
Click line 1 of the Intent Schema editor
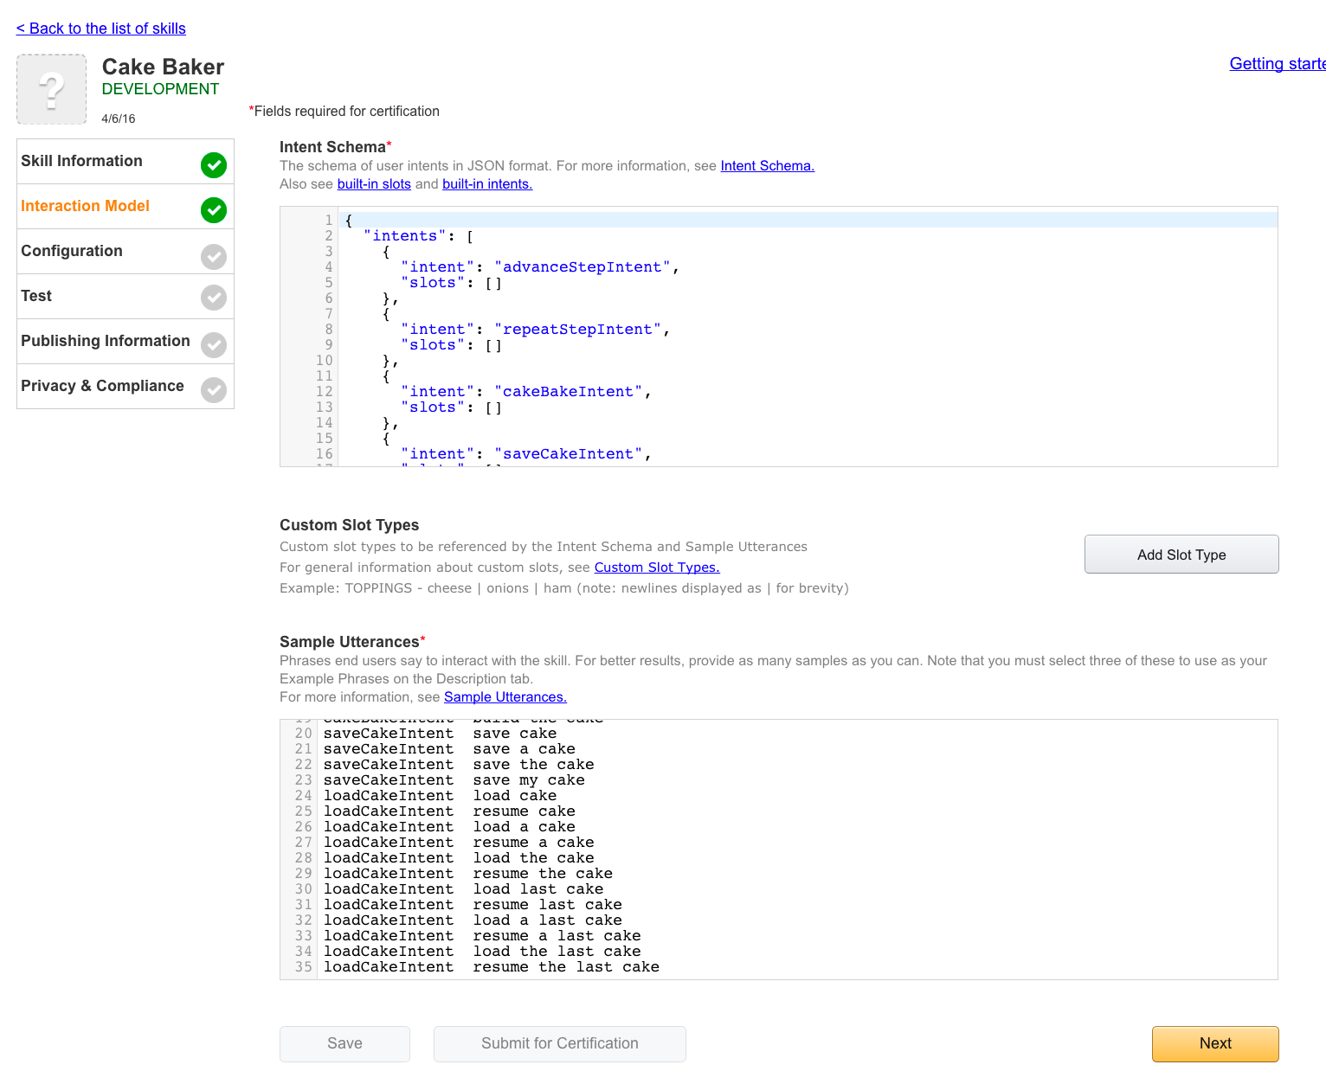point(808,220)
